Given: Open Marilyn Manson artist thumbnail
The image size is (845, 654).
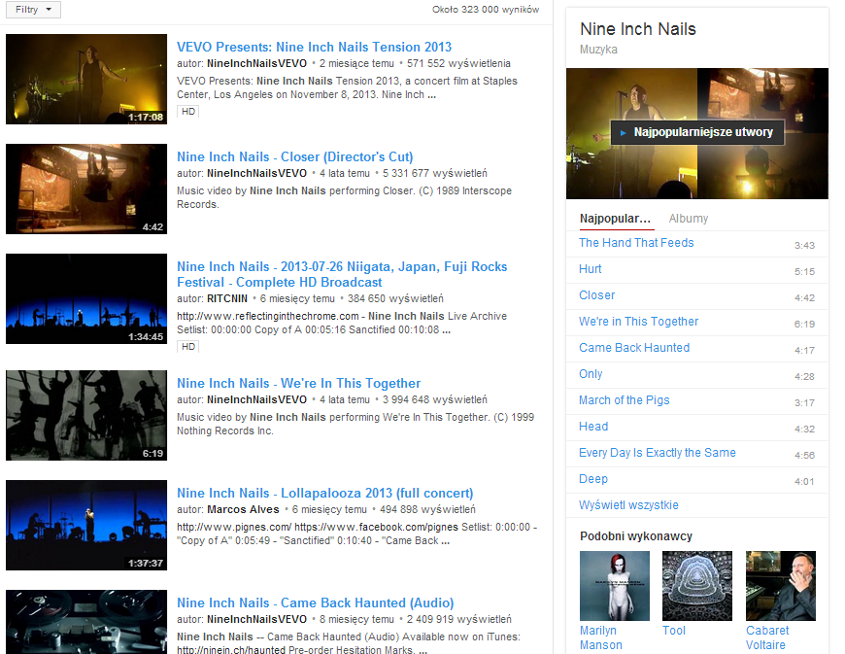Looking at the screenshot, I should point(615,586).
